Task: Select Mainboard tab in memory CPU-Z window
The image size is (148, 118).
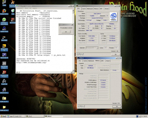Action: 91,61
